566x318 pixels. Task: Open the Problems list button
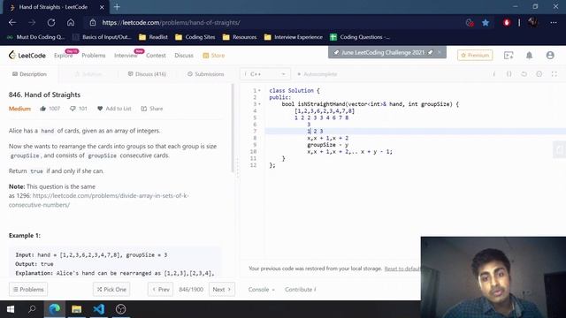point(28,290)
